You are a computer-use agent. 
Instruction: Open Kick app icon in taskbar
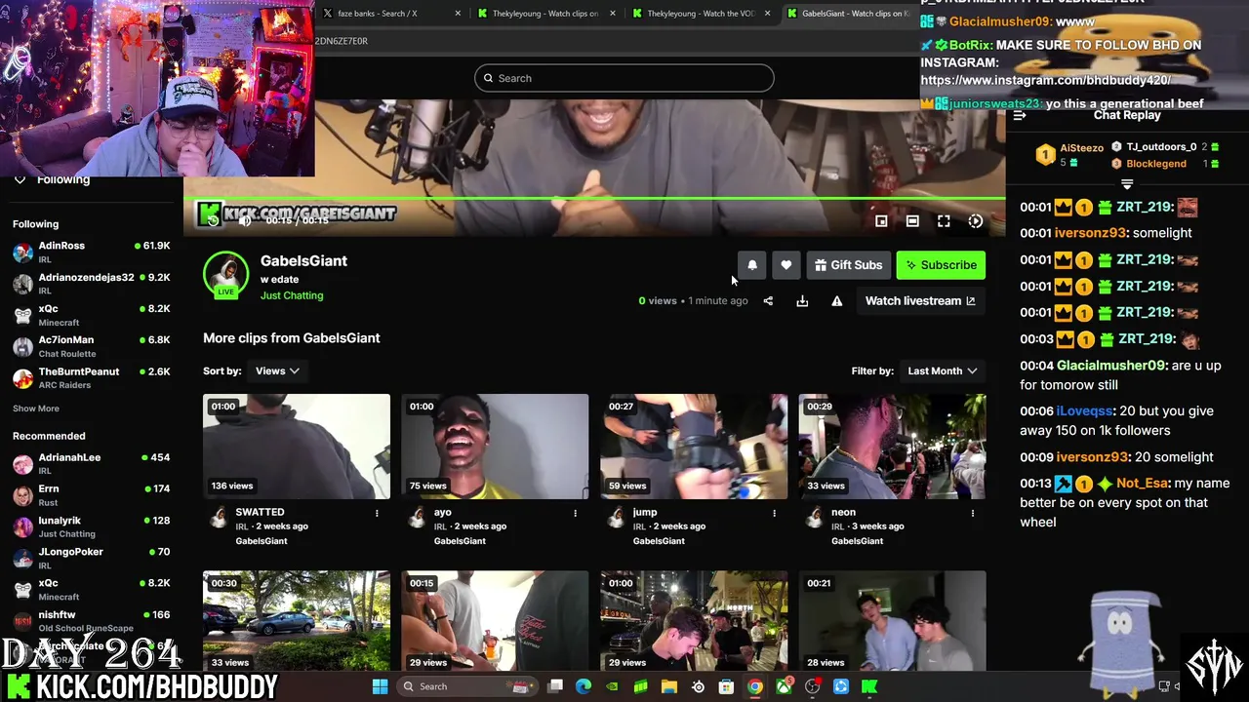click(868, 686)
